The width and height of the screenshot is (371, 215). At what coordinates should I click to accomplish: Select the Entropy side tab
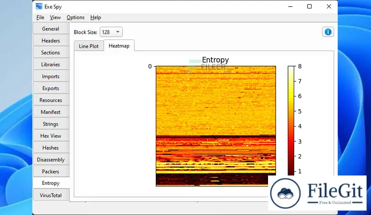51,183
